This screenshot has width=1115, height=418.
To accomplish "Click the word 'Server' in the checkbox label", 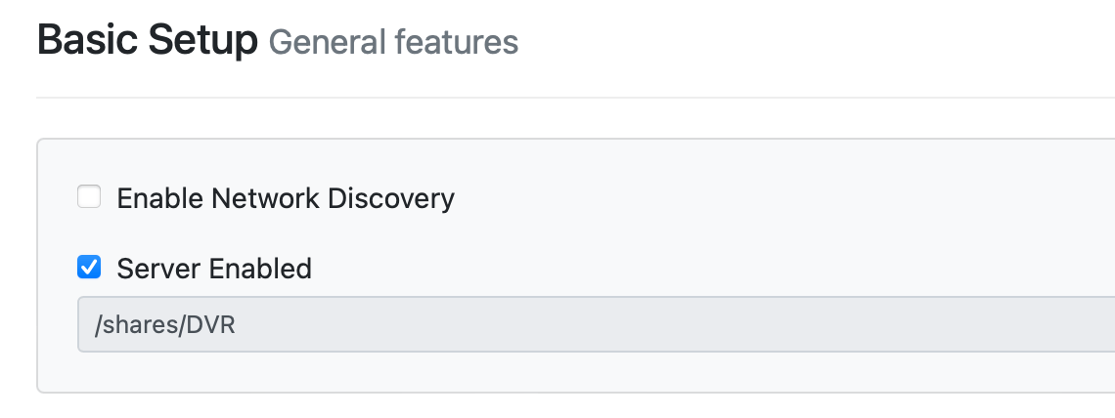I will click(x=156, y=269).
